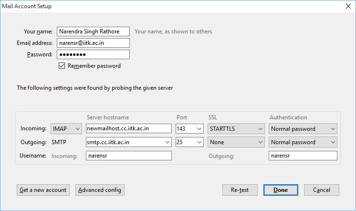This screenshot has height=211, width=356.
Task: Focus the Password input field
Action: (93, 54)
